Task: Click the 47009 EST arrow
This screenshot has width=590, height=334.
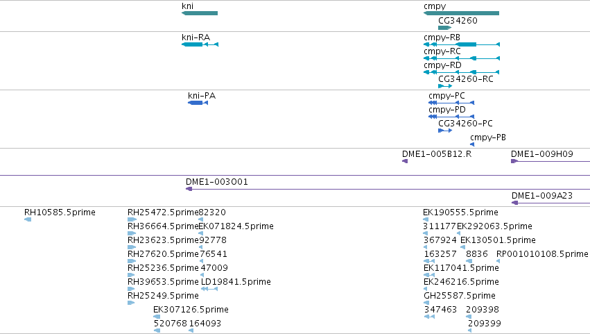Action: click(x=202, y=275)
